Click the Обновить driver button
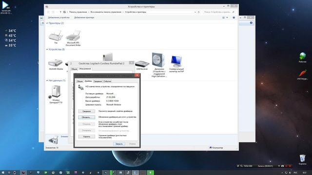312x175 pixels. click(x=87, y=117)
